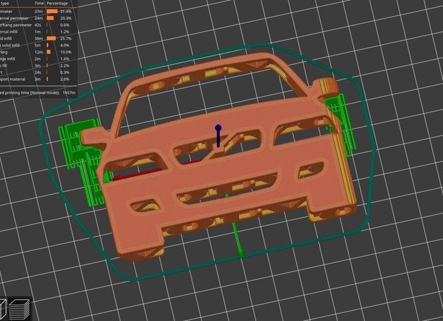Toggle visibility of Internal infill feature row
The height and width of the screenshot is (321, 443).
point(37,31)
